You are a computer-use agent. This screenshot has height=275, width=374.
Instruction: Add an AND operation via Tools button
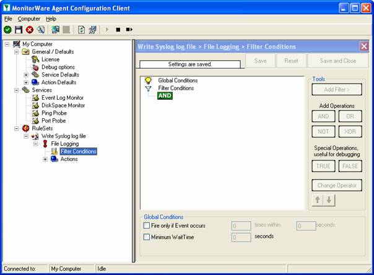coord(323,116)
